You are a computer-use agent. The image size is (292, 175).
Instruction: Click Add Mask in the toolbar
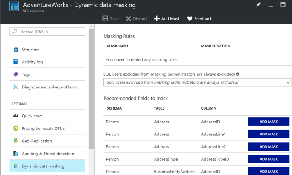(170, 19)
